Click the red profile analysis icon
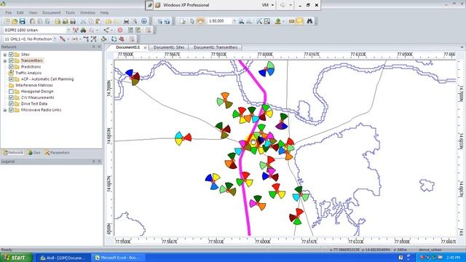This screenshot has width=466, height=262. tap(122, 39)
